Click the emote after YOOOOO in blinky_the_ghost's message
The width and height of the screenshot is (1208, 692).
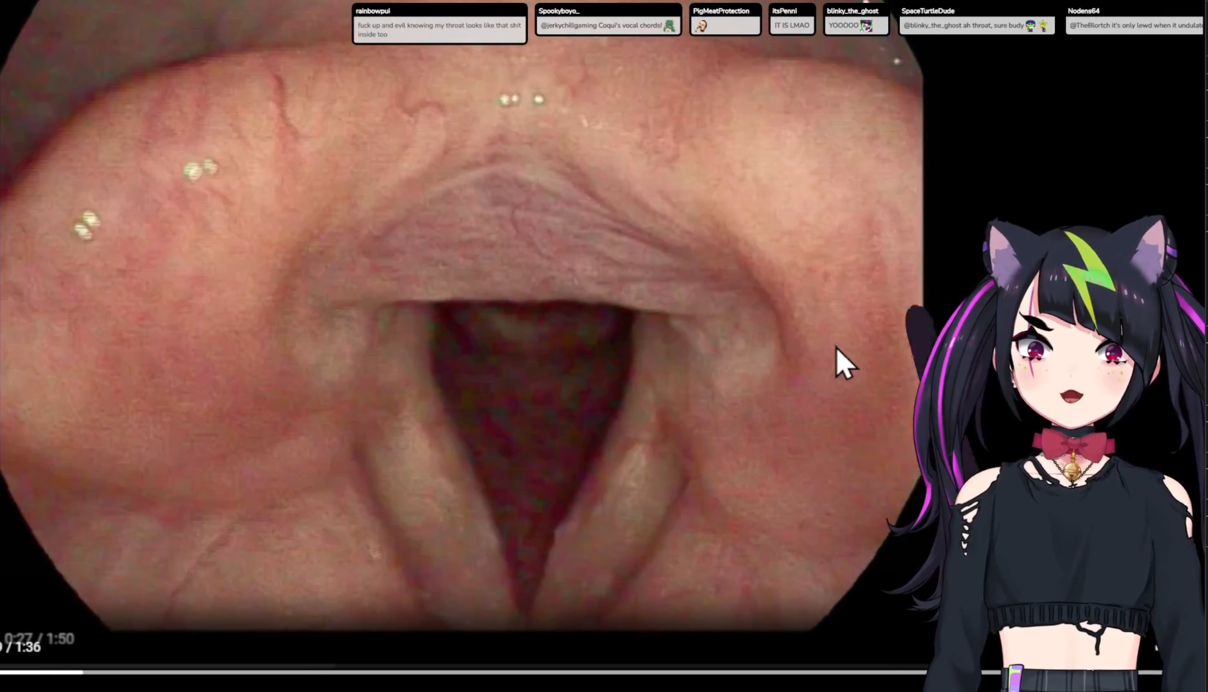point(866,26)
